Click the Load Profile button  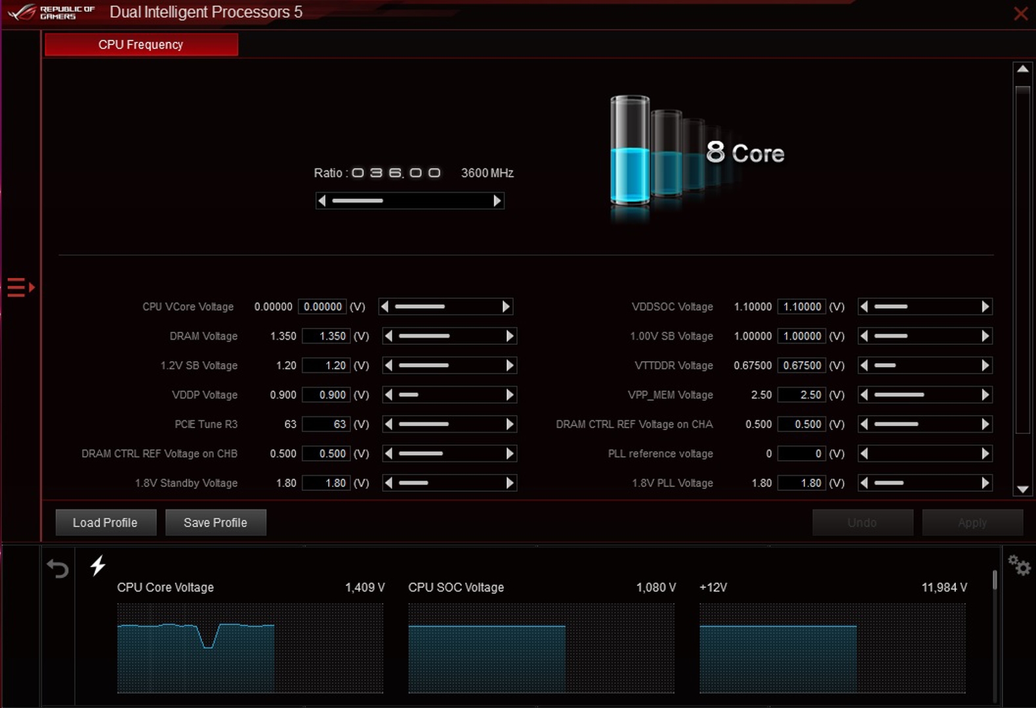tap(106, 522)
